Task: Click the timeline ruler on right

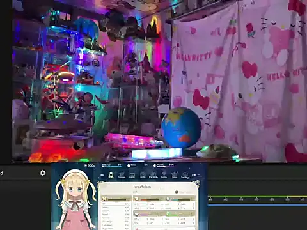Action: pyautogui.click(x=257, y=199)
